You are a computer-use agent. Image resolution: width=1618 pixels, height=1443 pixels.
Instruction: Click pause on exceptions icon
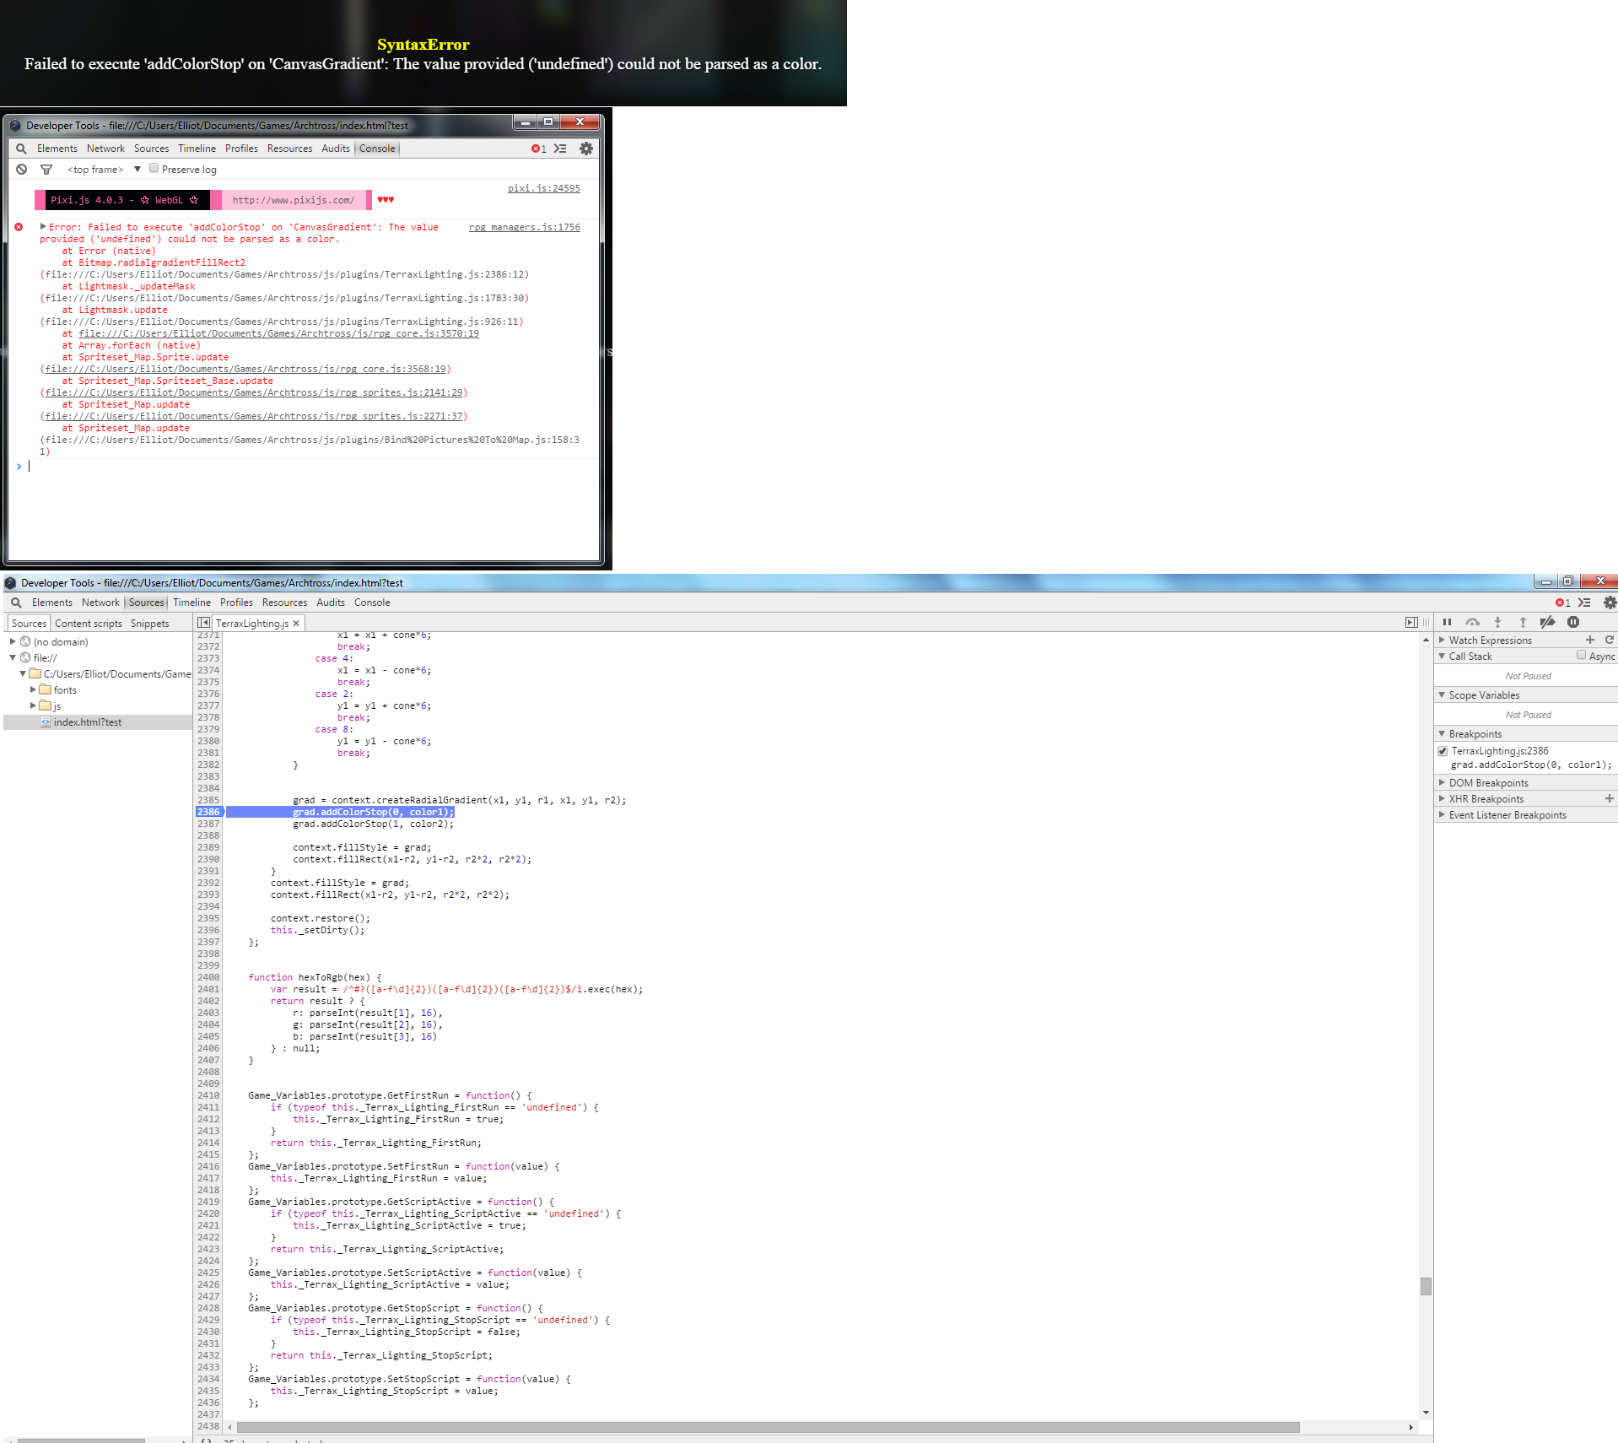tap(1573, 622)
